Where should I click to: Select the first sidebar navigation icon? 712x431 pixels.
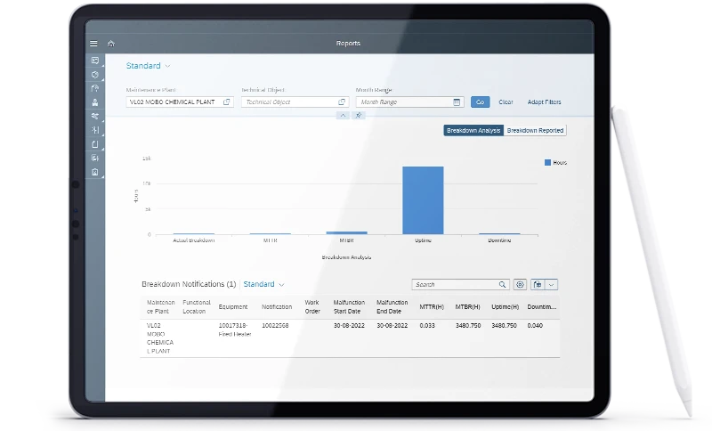94,61
